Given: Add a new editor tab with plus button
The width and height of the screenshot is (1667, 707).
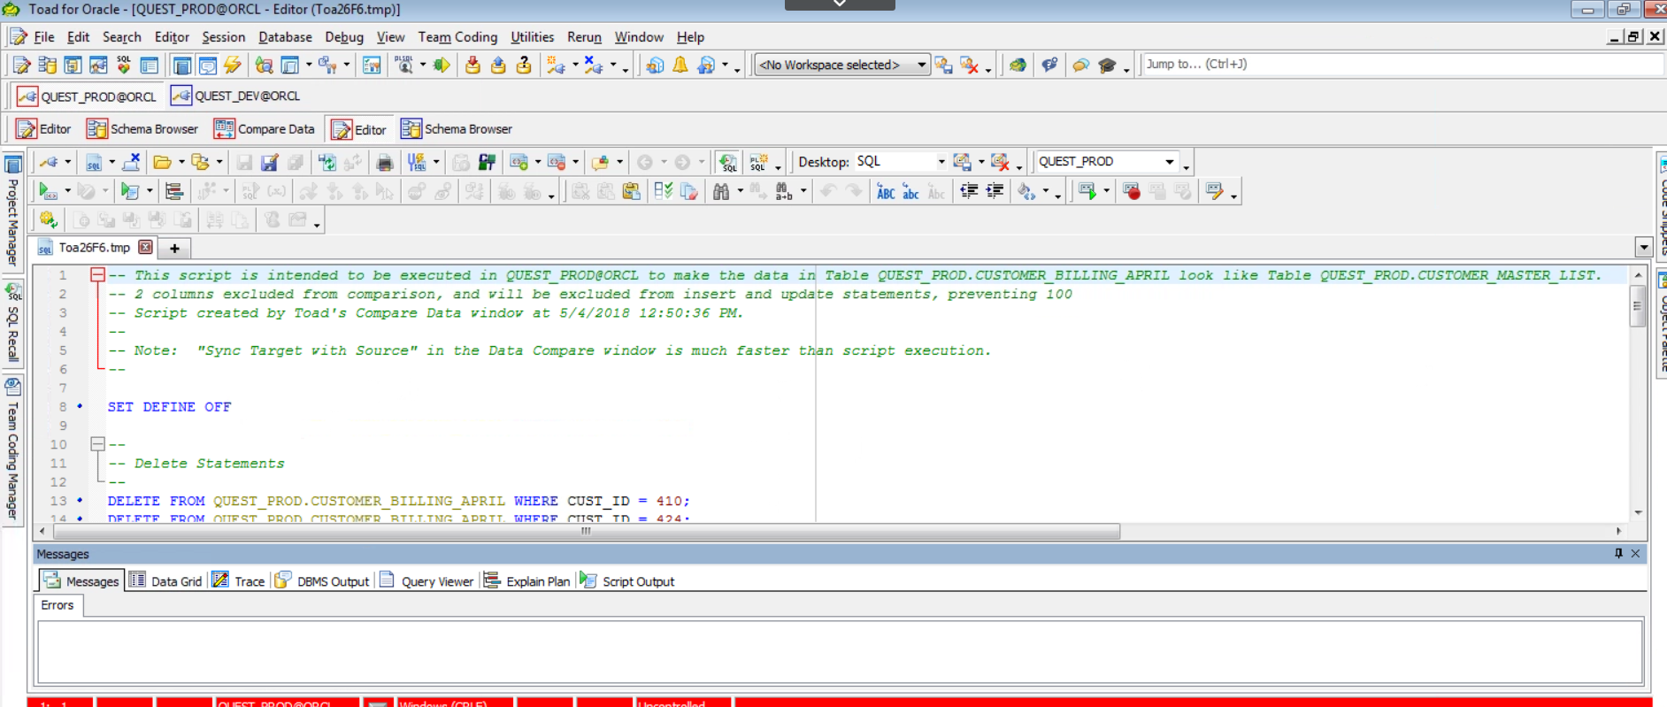Looking at the screenshot, I should click(174, 249).
